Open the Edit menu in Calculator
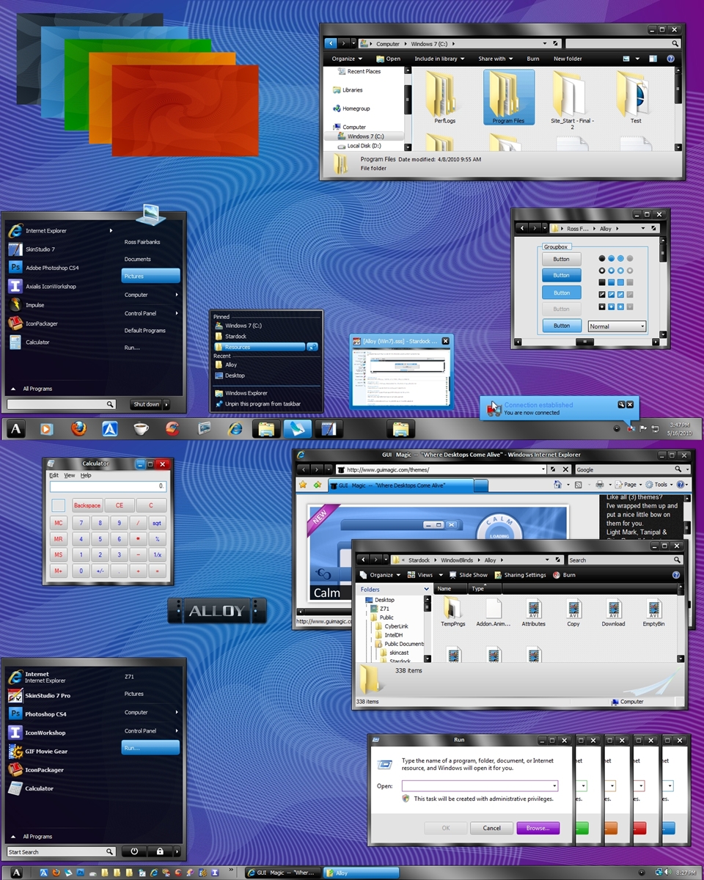 pyautogui.click(x=54, y=475)
